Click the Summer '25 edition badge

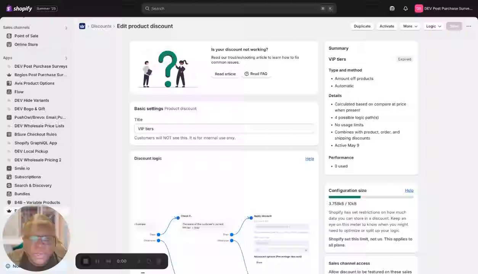tap(47, 8)
